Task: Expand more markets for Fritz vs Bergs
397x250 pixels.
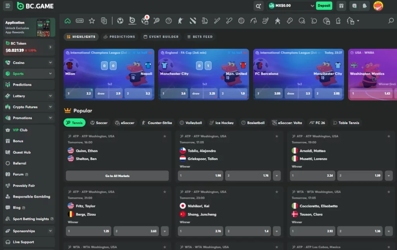Action: pos(164,231)
